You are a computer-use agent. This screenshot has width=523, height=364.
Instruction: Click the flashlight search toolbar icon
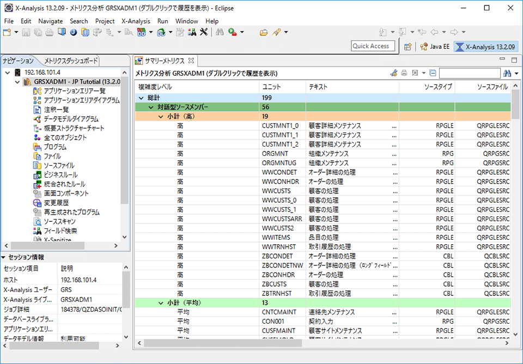pyautogui.click(x=276, y=32)
